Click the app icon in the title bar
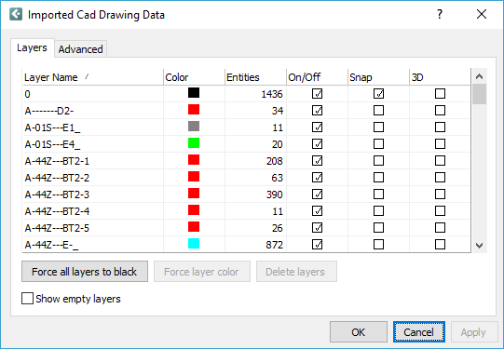Image resolution: width=504 pixels, height=349 pixels. tap(16, 15)
